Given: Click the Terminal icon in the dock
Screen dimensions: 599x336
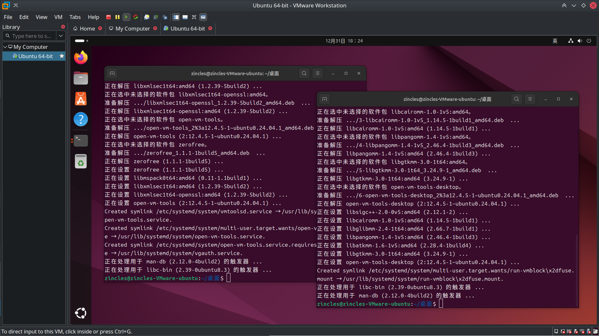Looking at the screenshot, I should (81, 140).
